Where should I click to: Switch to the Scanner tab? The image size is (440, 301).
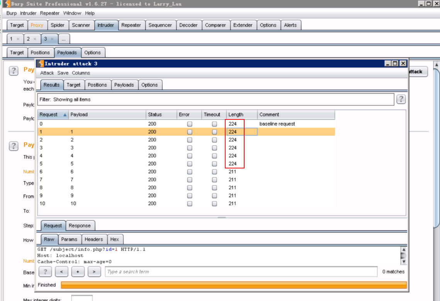point(81,25)
